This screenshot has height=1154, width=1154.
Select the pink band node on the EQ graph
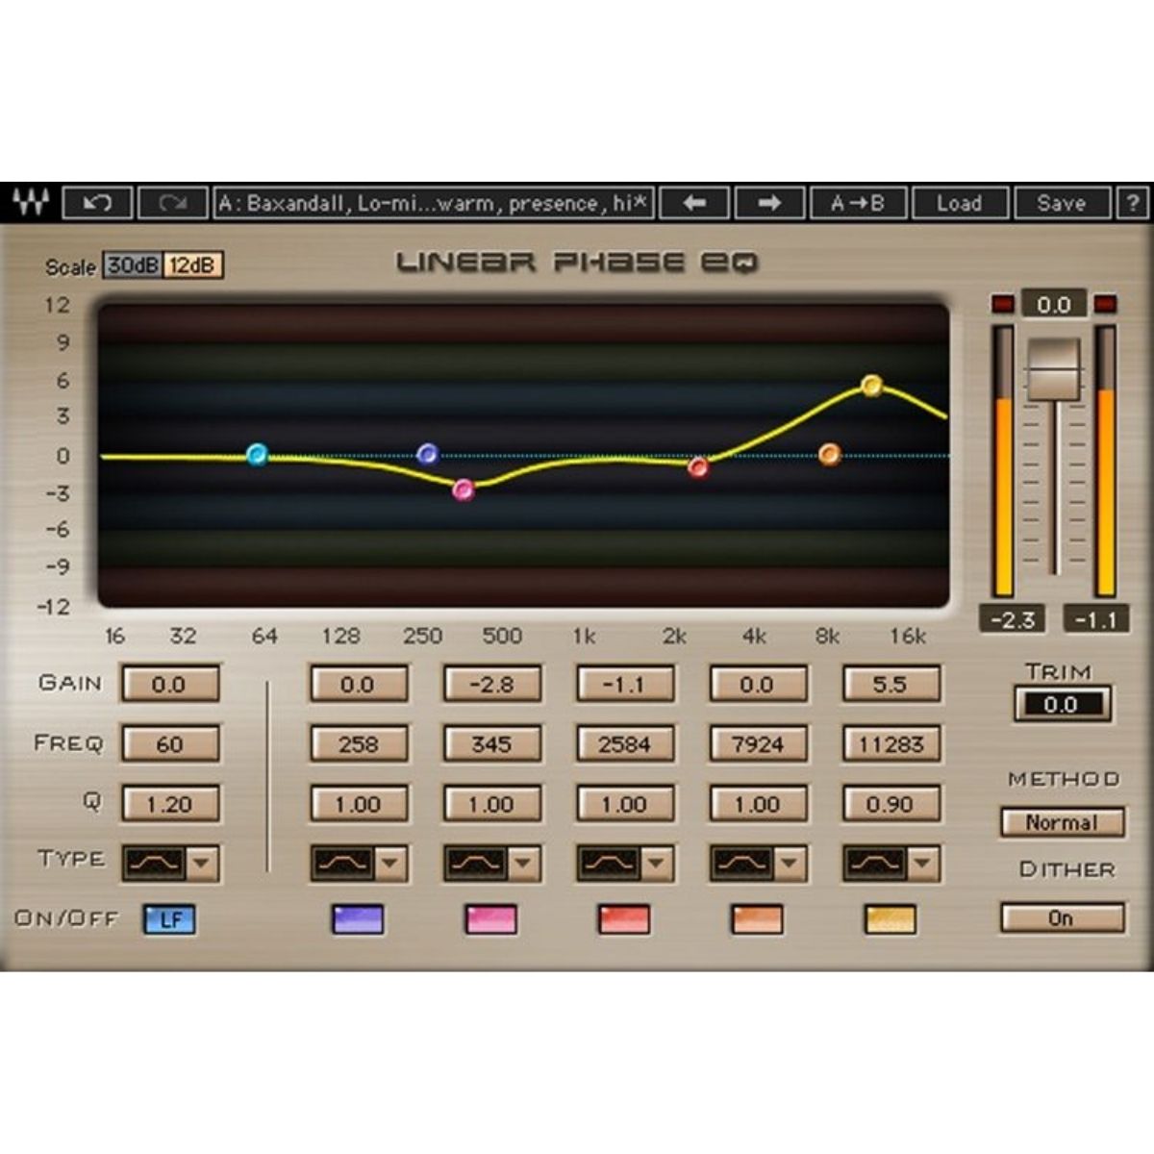pos(464,489)
